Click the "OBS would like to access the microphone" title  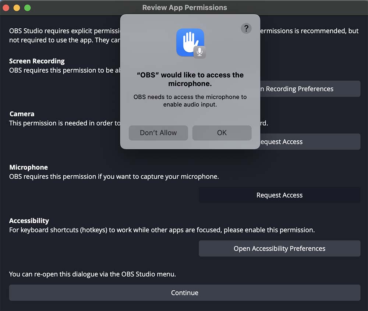coord(190,79)
